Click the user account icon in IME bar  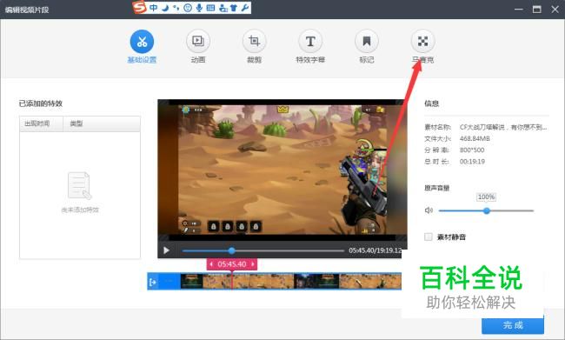pyautogui.click(x=223, y=8)
